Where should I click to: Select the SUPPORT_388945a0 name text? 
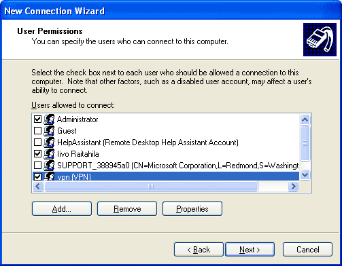(x=178, y=166)
